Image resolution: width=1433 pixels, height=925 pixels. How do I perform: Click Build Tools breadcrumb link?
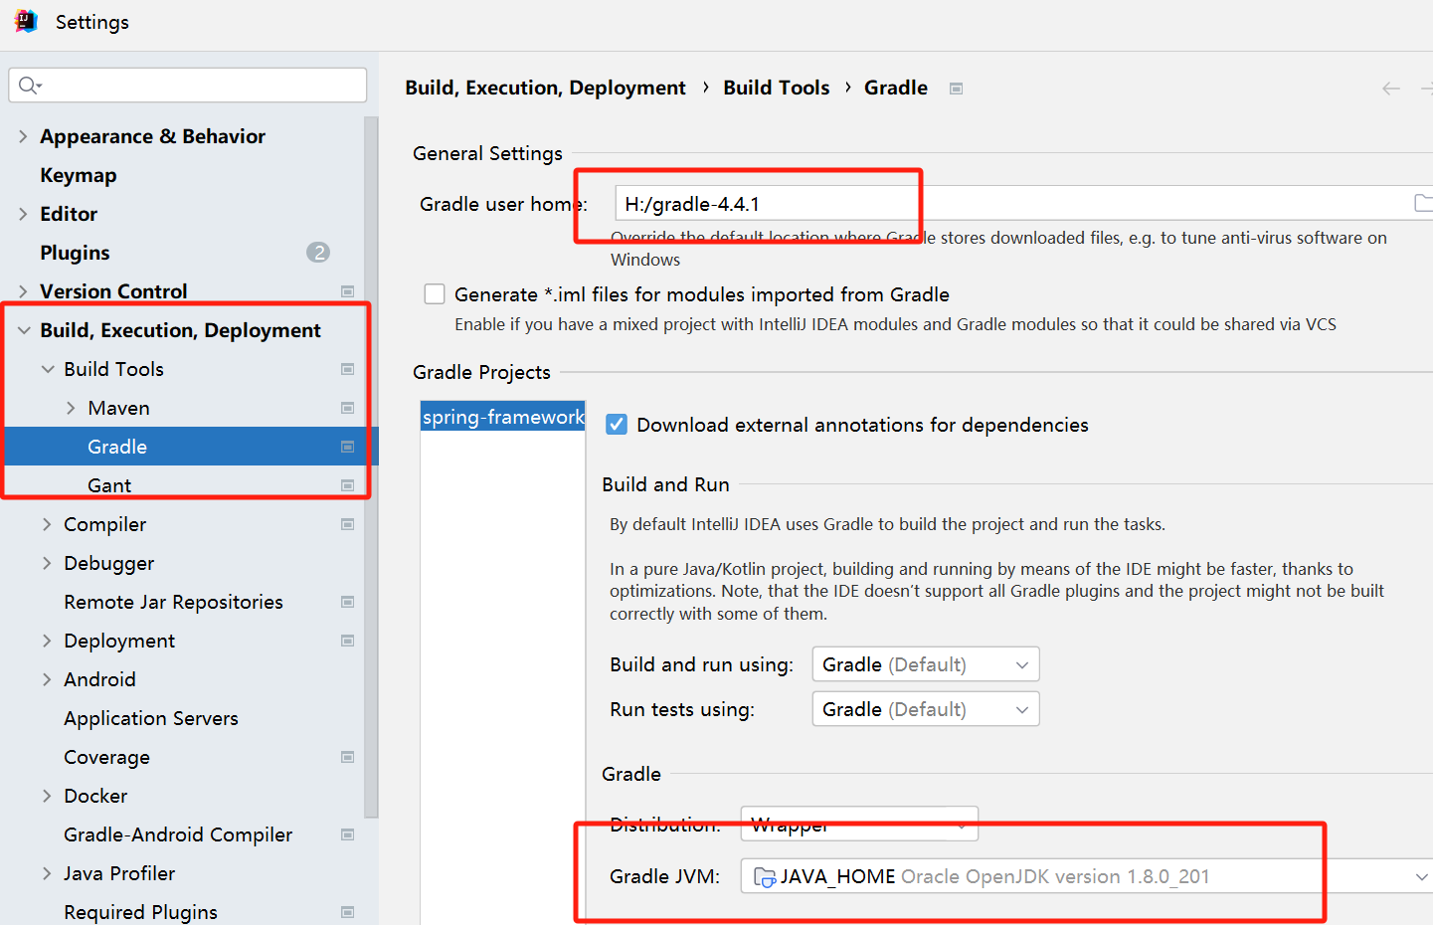coord(776,88)
